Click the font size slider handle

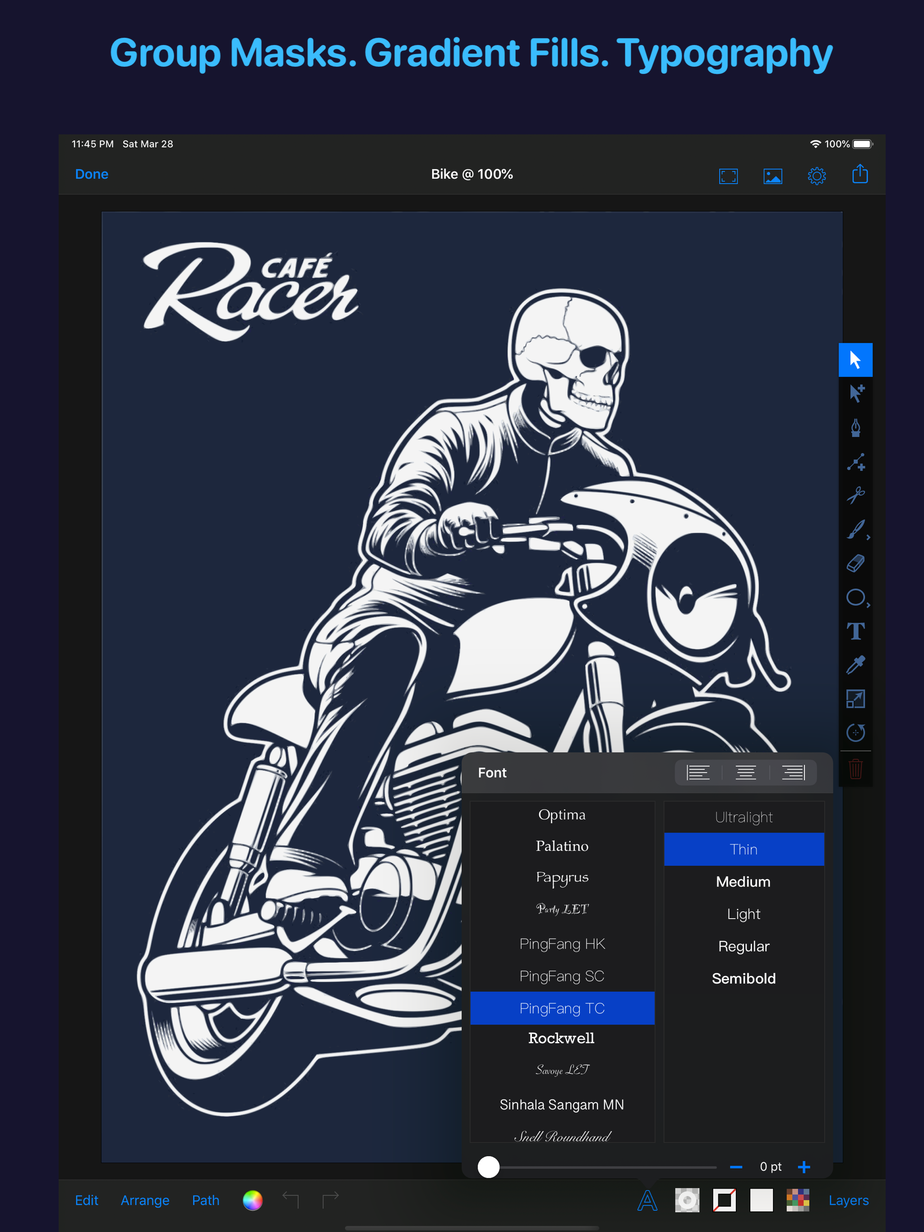[488, 1167]
